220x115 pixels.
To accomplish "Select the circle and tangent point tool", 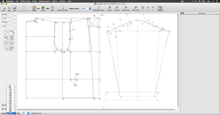I will (x=12, y=43).
